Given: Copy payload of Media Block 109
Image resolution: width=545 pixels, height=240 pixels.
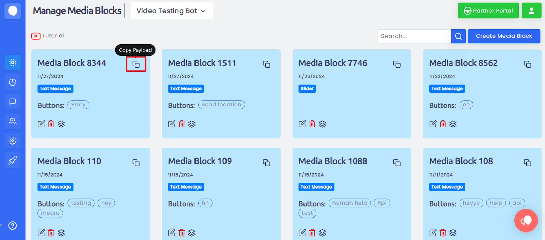Looking at the screenshot, I should (x=266, y=163).
